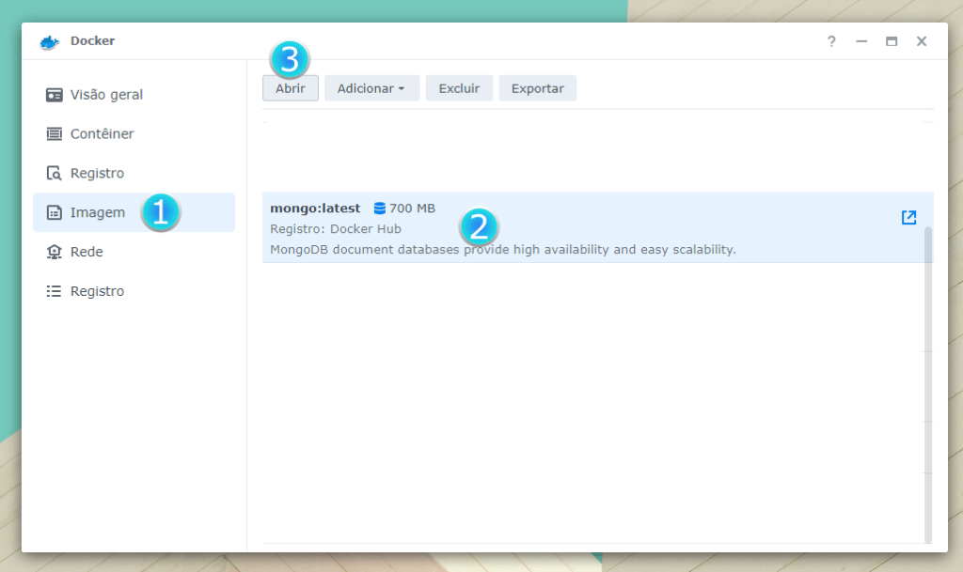
Task: Click the MongoDB description text
Action: (502, 250)
